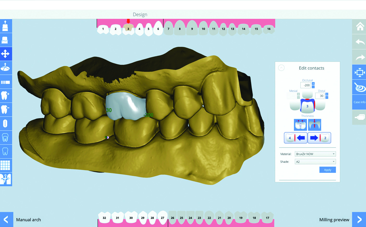Screen dimensions: 366x227
Task: Open the Material dropdown
Action: point(315,154)
